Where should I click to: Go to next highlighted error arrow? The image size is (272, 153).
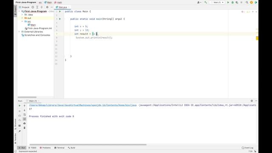point(256,11)
